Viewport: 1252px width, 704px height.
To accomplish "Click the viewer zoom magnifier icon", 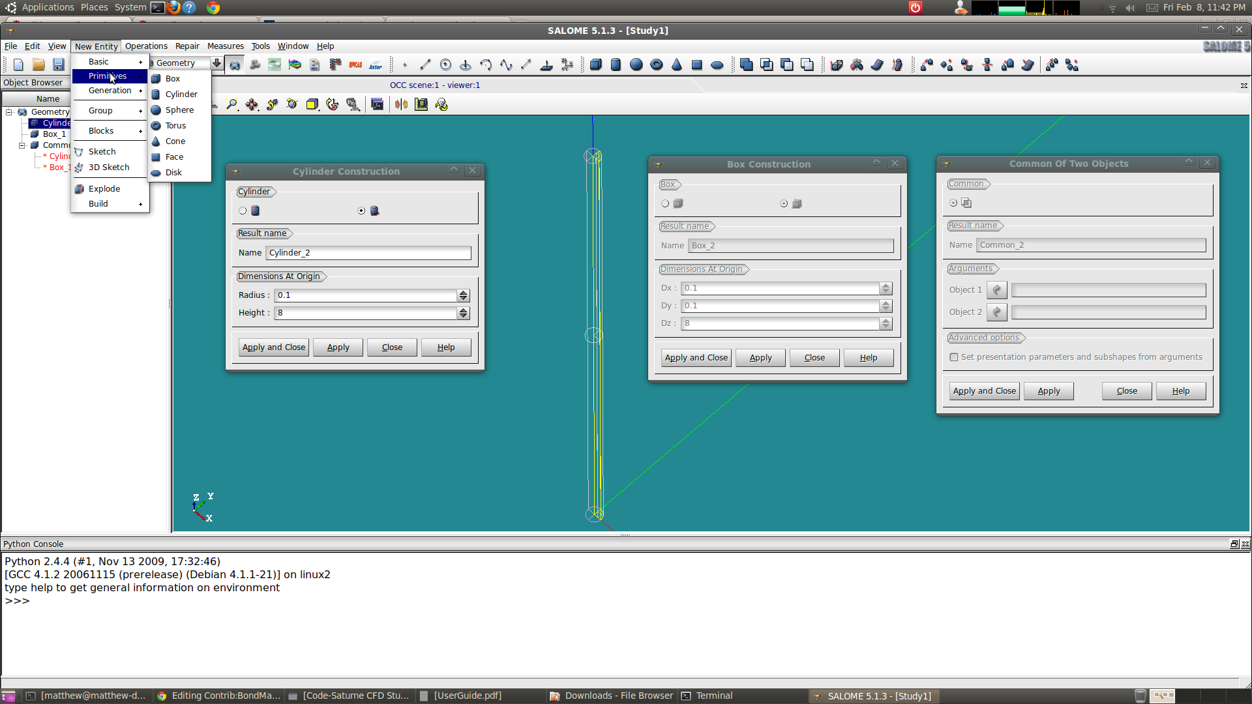I will click(x=231, y=104).
